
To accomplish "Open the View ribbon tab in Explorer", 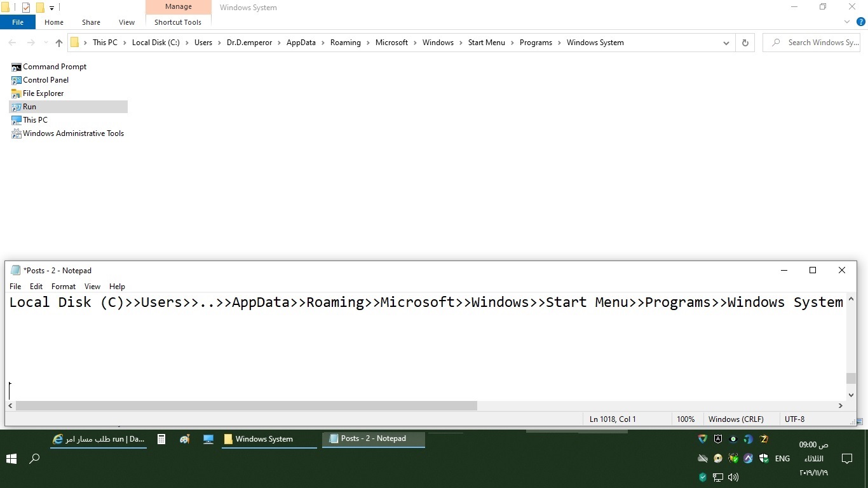I will pos(126,22).
